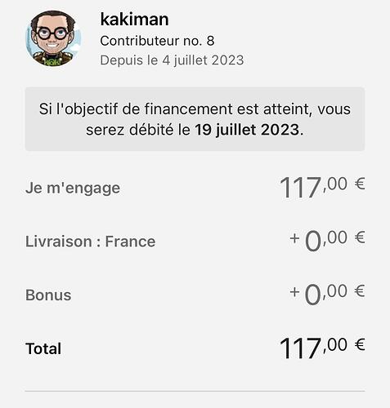This screenshot has height=408, width=390.
Task: Select the plus sign in Livraison row
Action: point(294,238)
